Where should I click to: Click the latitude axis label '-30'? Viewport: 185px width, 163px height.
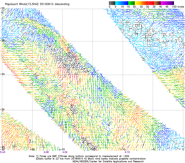tap(2, 74)
